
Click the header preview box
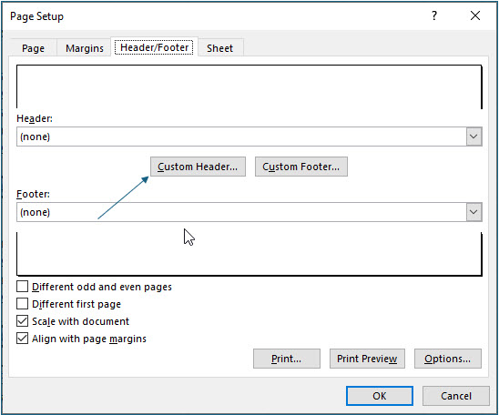point(249,86)
